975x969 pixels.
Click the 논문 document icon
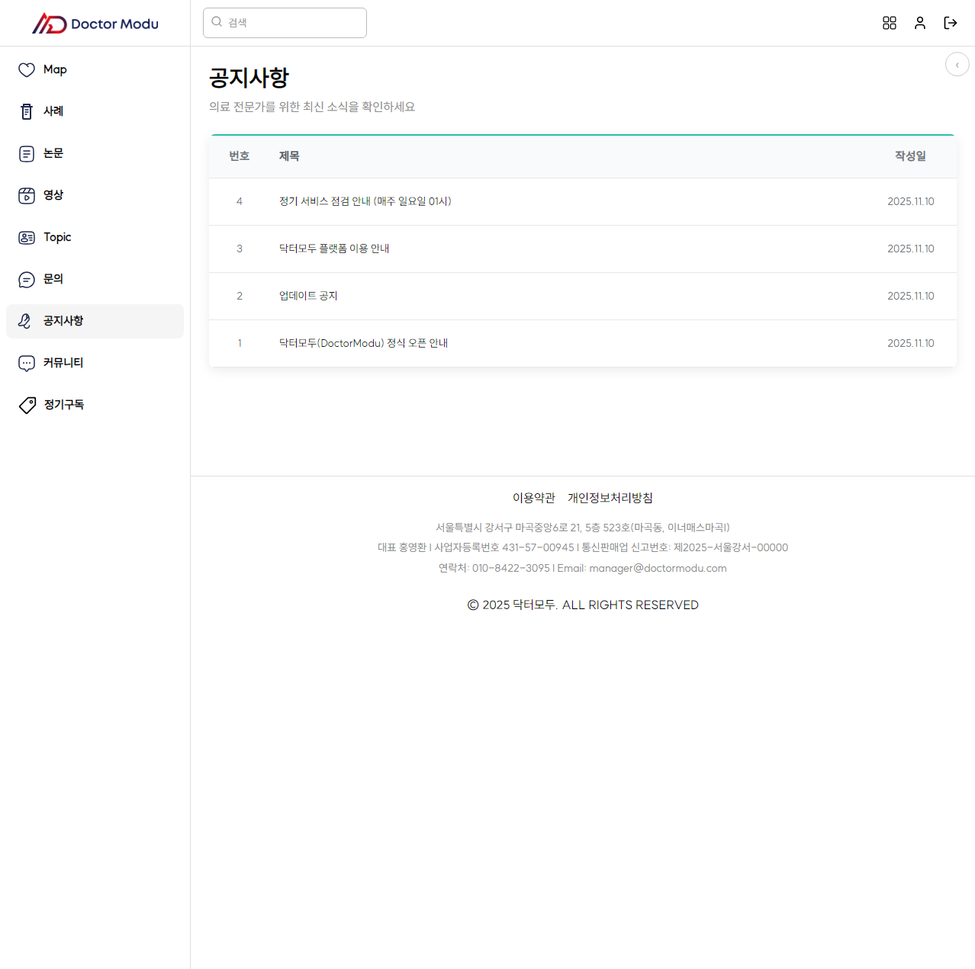[x=27, y=153]
